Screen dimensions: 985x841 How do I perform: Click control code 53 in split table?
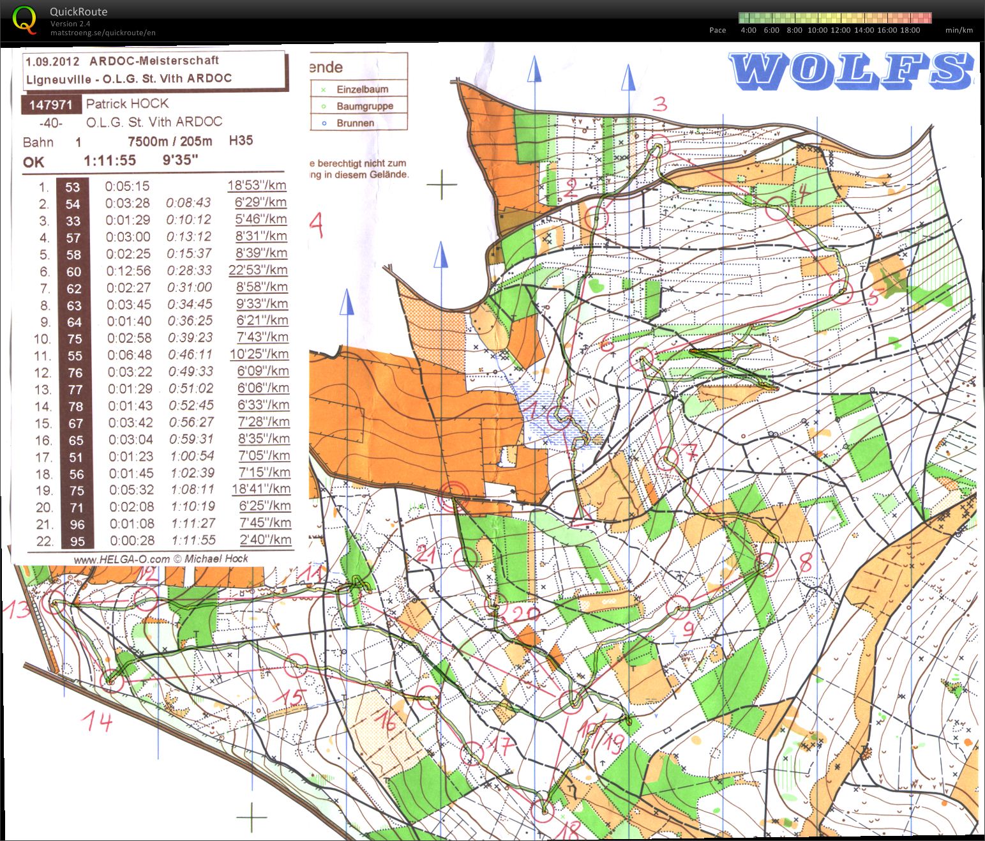pyautogui.click(x=72, y=186)
